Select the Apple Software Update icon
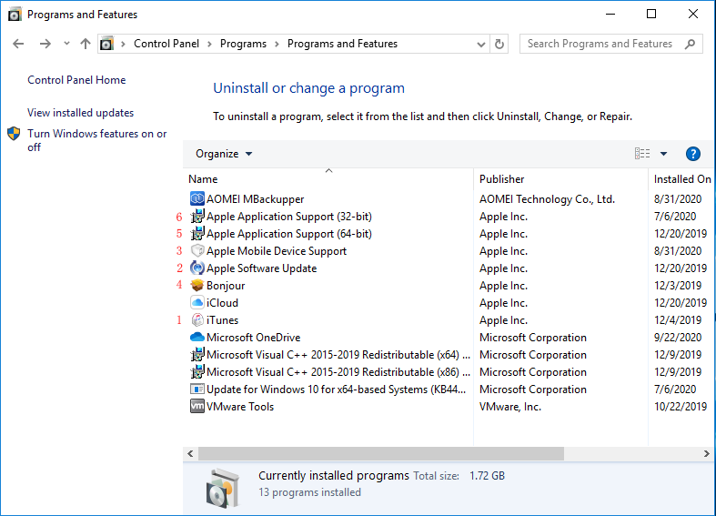Image resolution: width=716 pixels, height=516 pixels. [197, 268]
